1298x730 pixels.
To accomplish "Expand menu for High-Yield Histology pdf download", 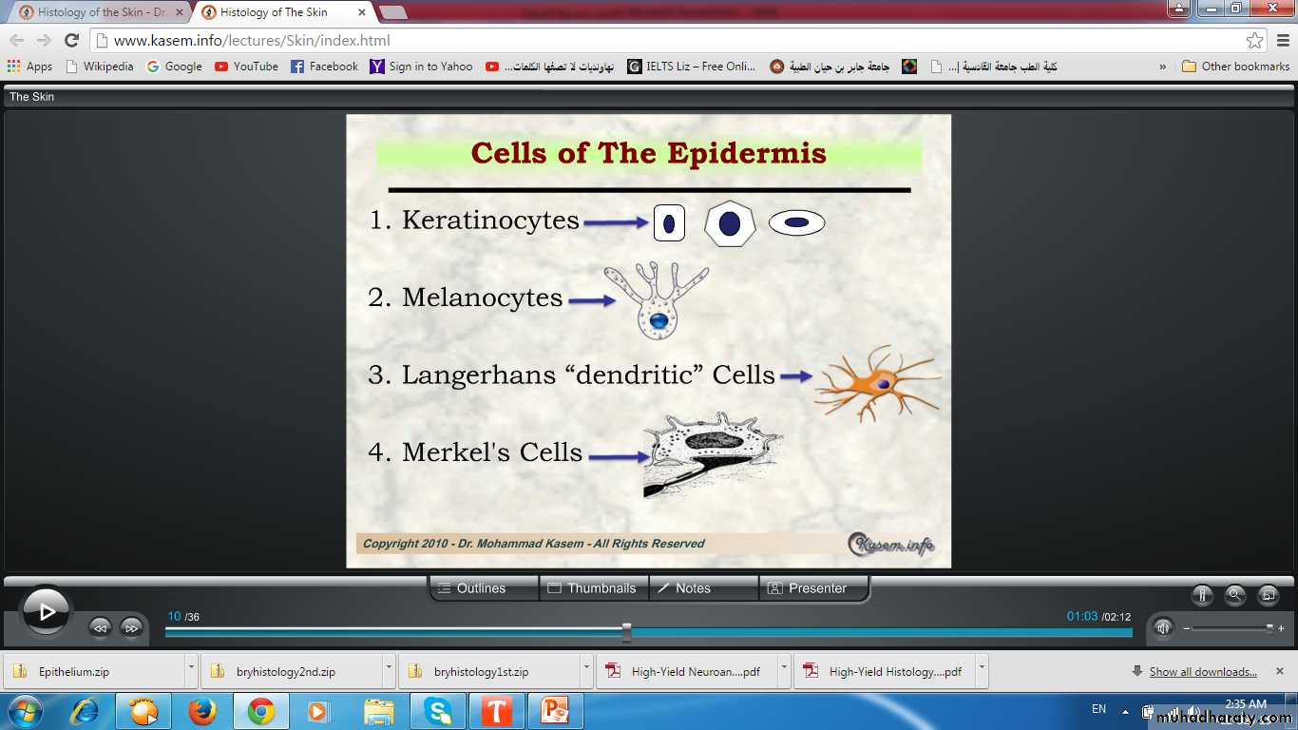I will 982,670.
